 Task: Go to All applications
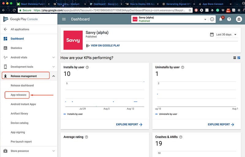point(20,29)
